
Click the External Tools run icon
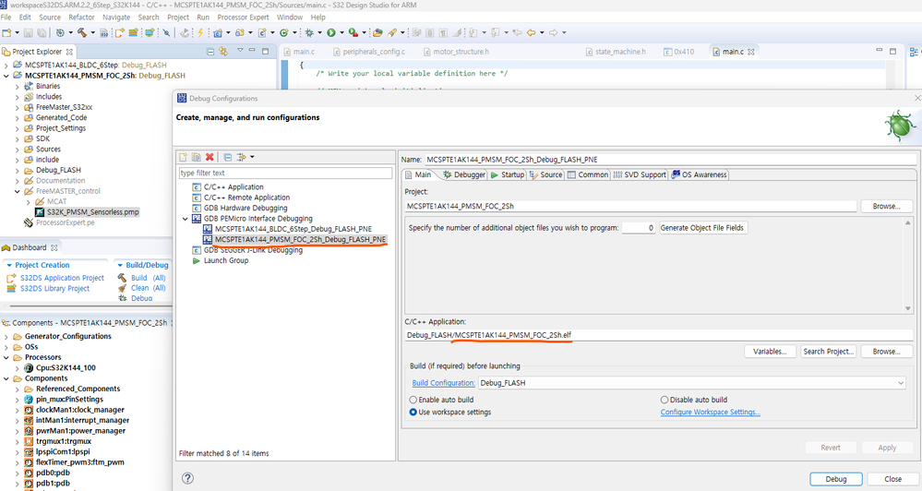pos(353,33)
